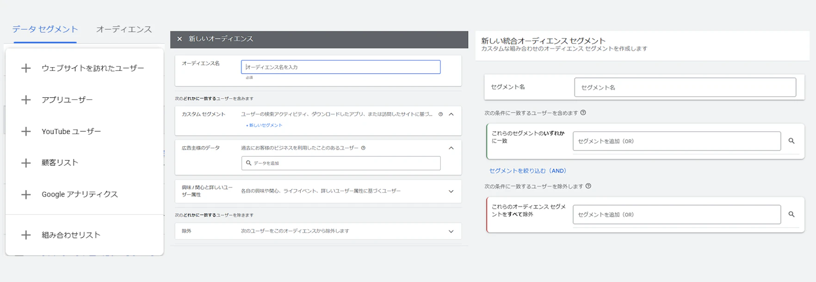The height and width of the screenshot is (282, 816).
Task: Click plus icon beside 顧客リスト
Action: point(26,163)
